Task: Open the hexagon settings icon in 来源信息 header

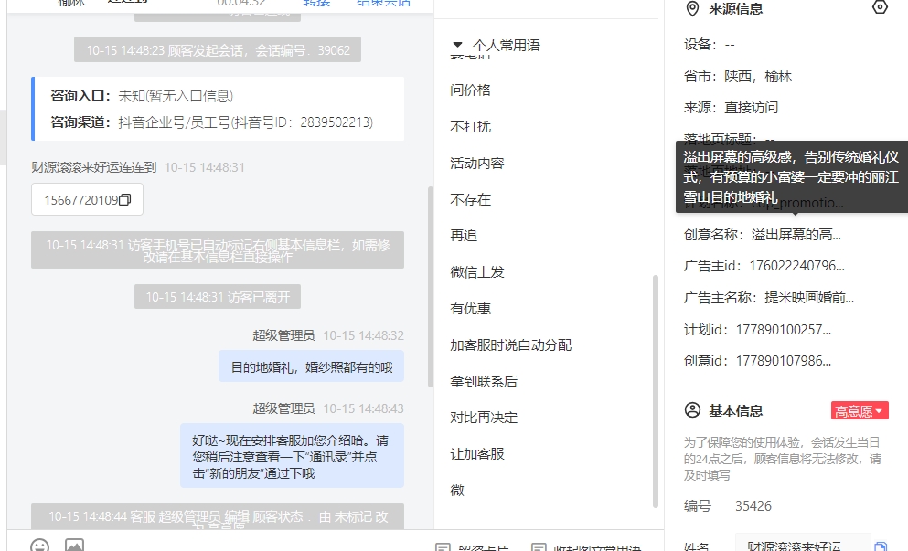Action: pyautogui.click(x=880, y=7)
